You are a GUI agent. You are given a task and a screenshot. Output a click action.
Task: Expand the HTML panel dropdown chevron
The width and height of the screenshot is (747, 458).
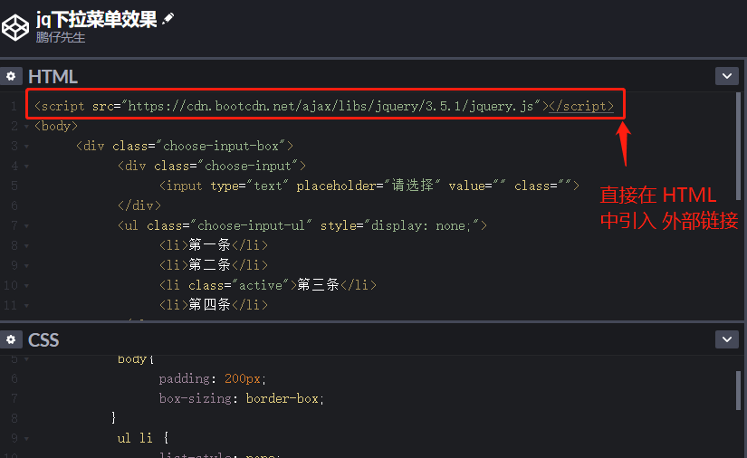click(x=726, y=76)
